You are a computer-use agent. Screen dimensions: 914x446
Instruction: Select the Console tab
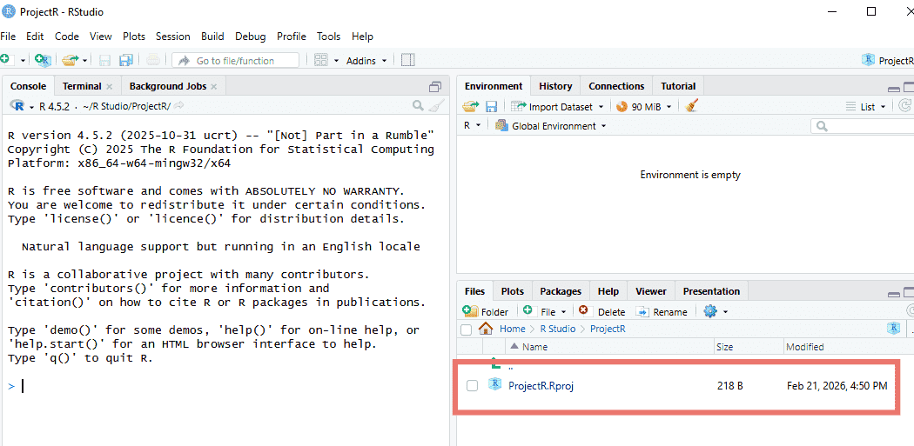point(28,86)
